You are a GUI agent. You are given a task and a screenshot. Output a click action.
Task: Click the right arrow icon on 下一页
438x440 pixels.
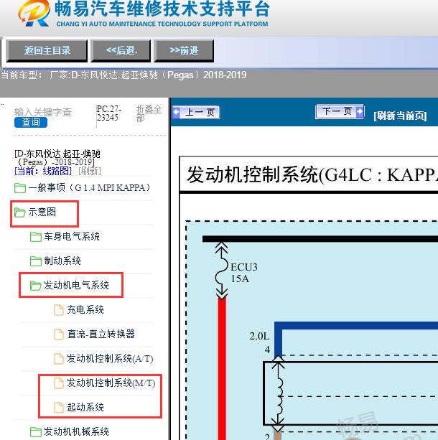(x=359, y=111)
